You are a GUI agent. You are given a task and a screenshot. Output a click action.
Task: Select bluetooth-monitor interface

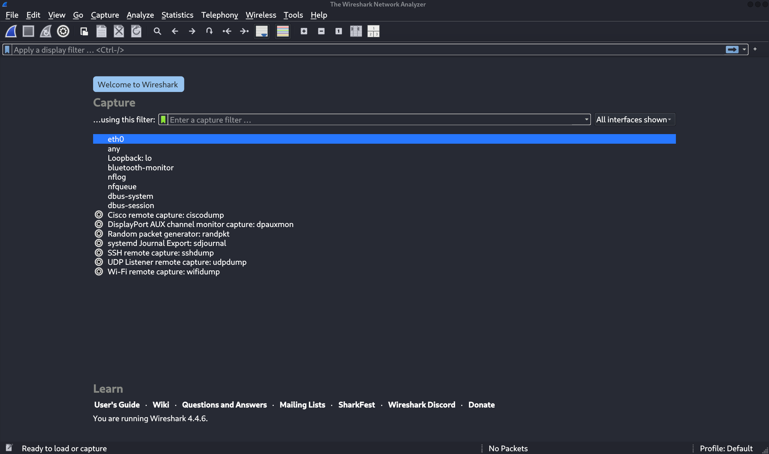(384, 168)
